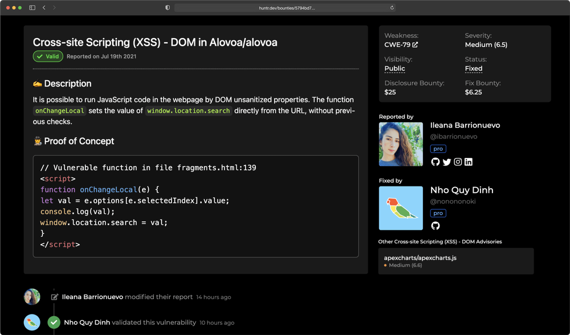Screen dimensions: 570x335
Task: Click the green validated checkmark in the timeline
Action: 54,322
